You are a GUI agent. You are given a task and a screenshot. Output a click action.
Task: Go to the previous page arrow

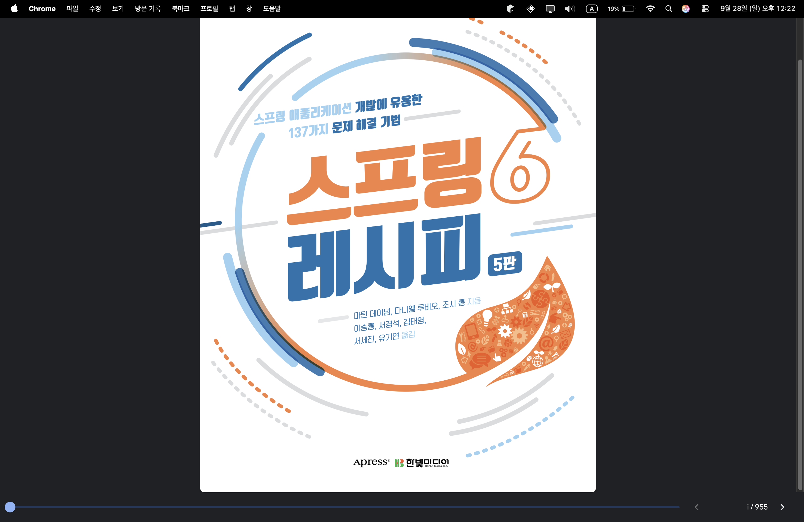[x=696, y=507]
